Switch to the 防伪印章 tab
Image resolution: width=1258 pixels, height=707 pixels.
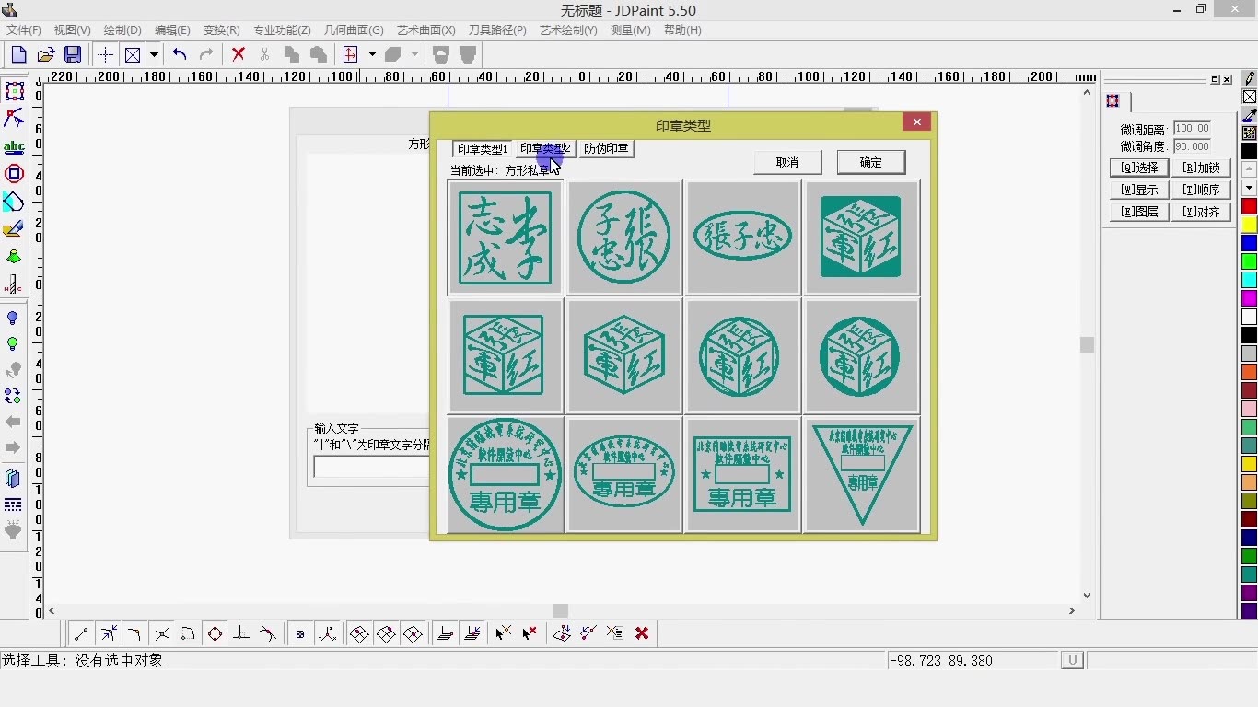pyautogui.click(x=606, y=148)
